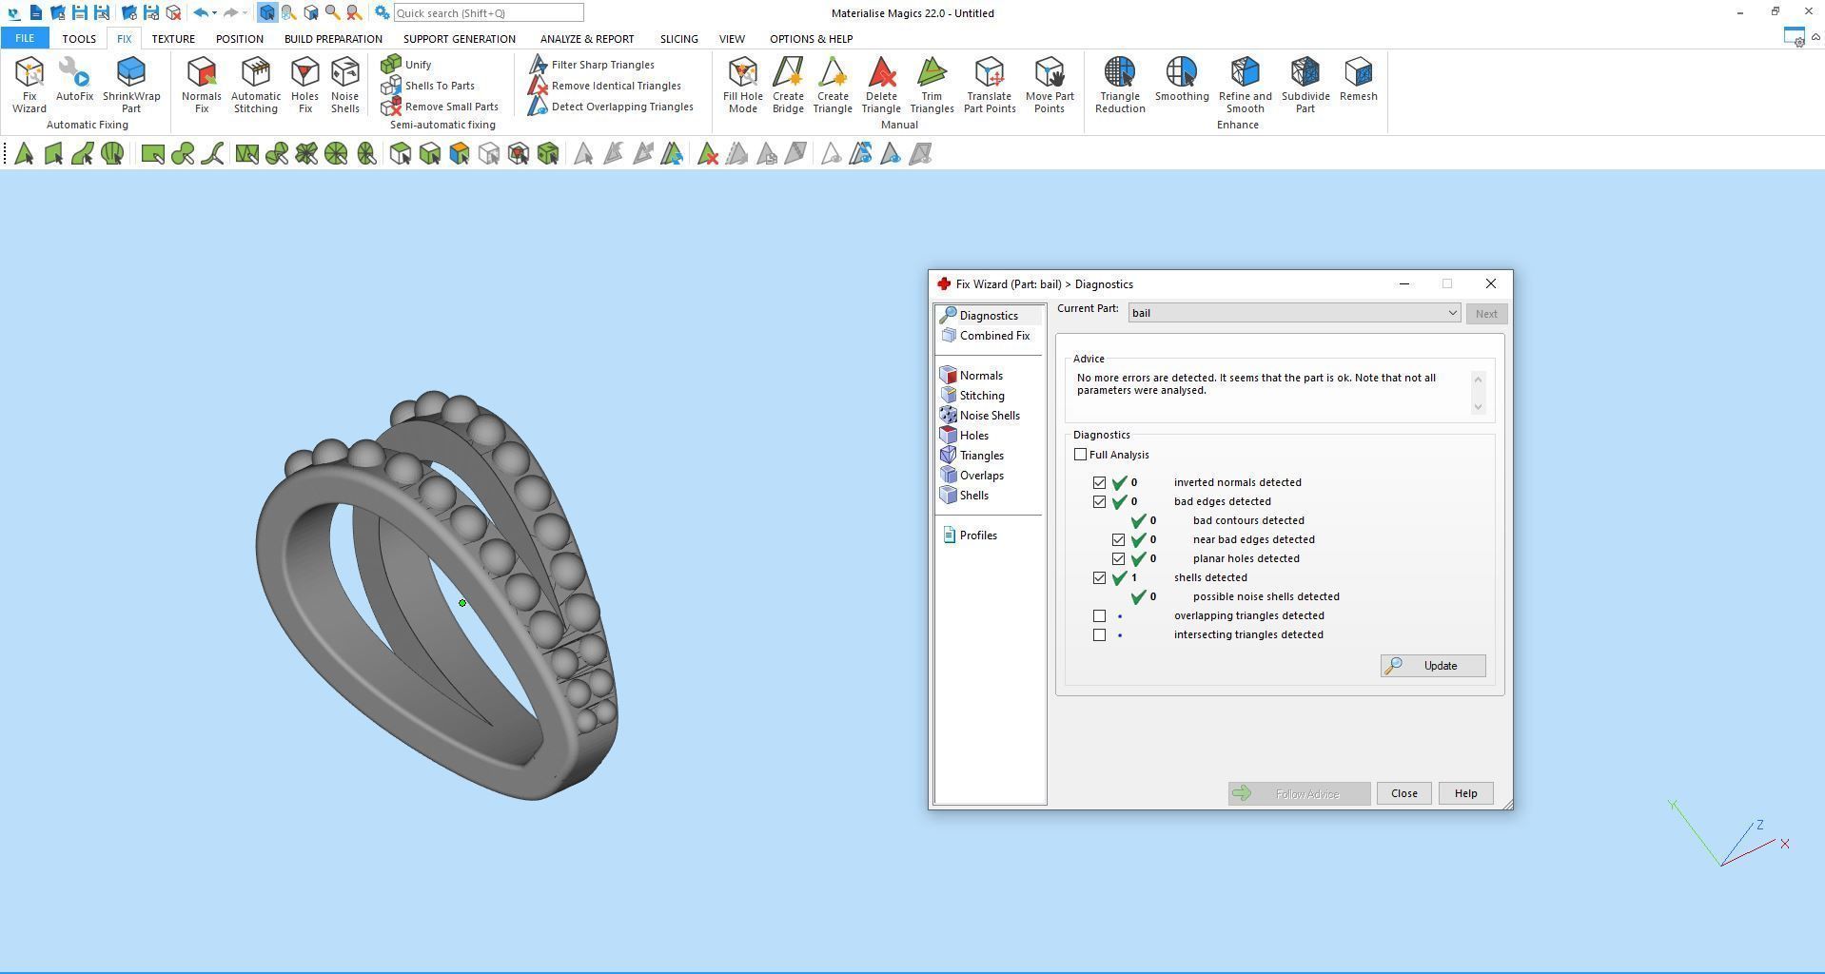Remove Small Parts from model
This screenshot has width=1825, height=974.
(x=440, y=107)
